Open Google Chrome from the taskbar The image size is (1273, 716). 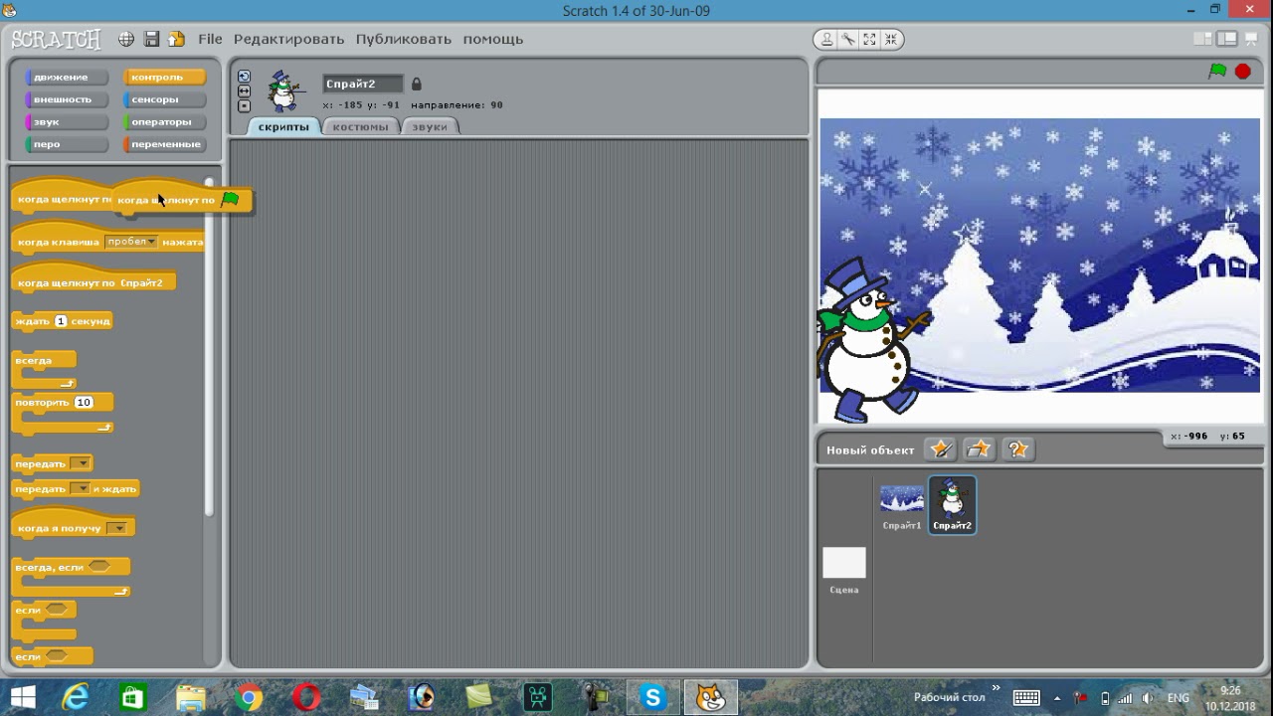[x=249, y=697]
